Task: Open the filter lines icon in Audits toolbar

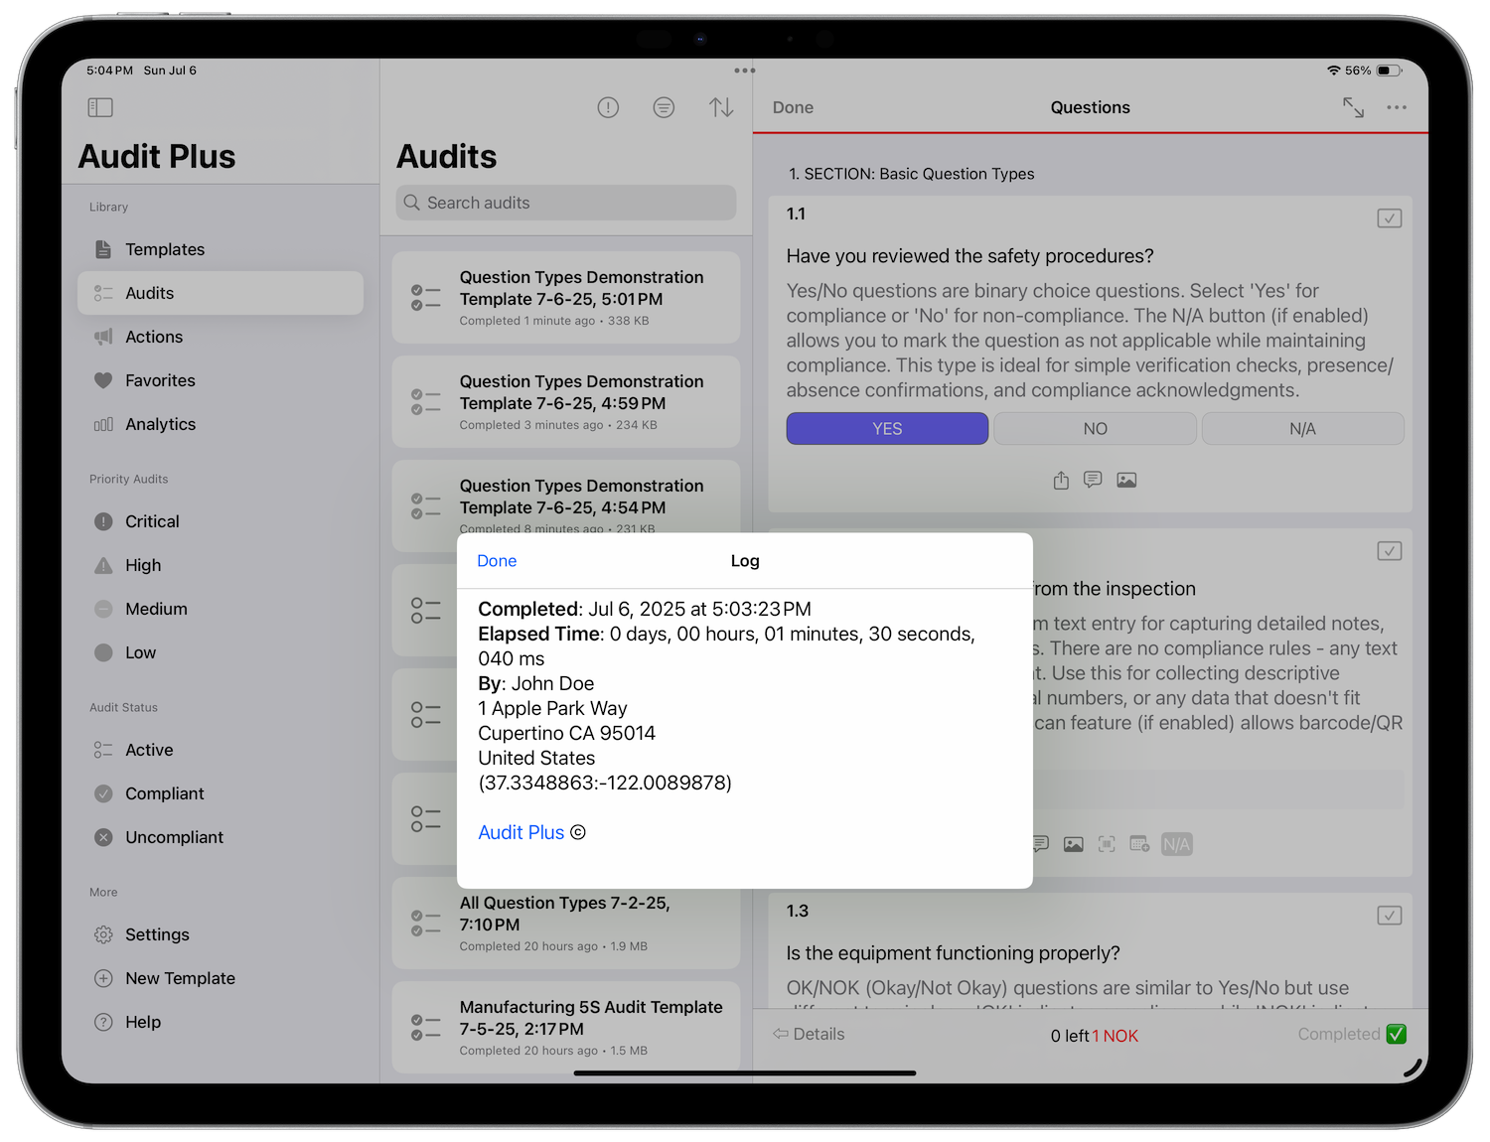Action: tap(664, 107)
